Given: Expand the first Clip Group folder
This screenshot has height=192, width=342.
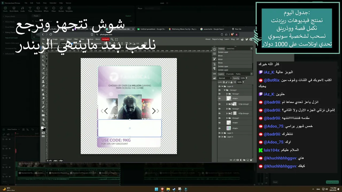Looking at the screenshot, I should click(227, 104).
